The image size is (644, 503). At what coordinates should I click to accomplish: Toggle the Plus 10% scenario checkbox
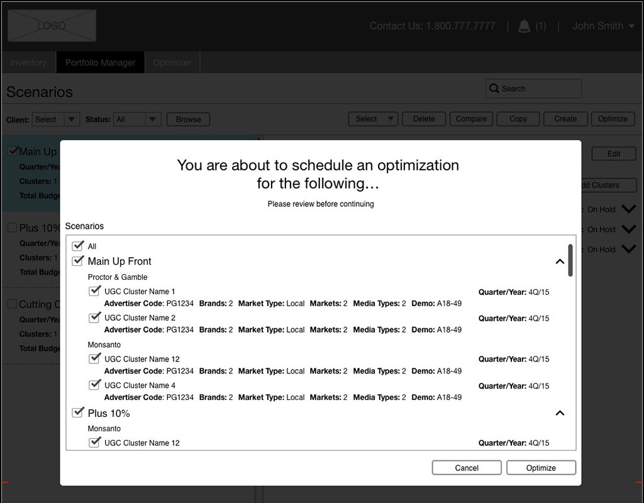coord(78,412)
